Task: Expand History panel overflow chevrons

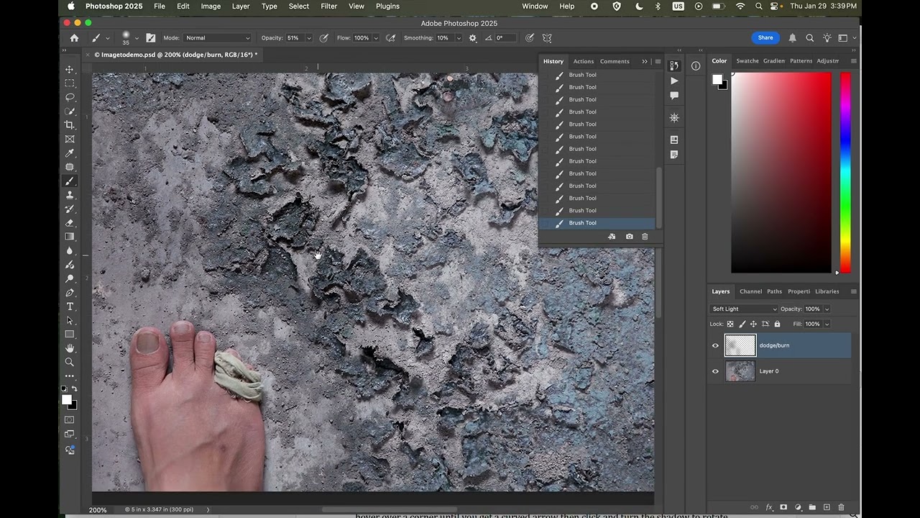Action: (645, 61)
